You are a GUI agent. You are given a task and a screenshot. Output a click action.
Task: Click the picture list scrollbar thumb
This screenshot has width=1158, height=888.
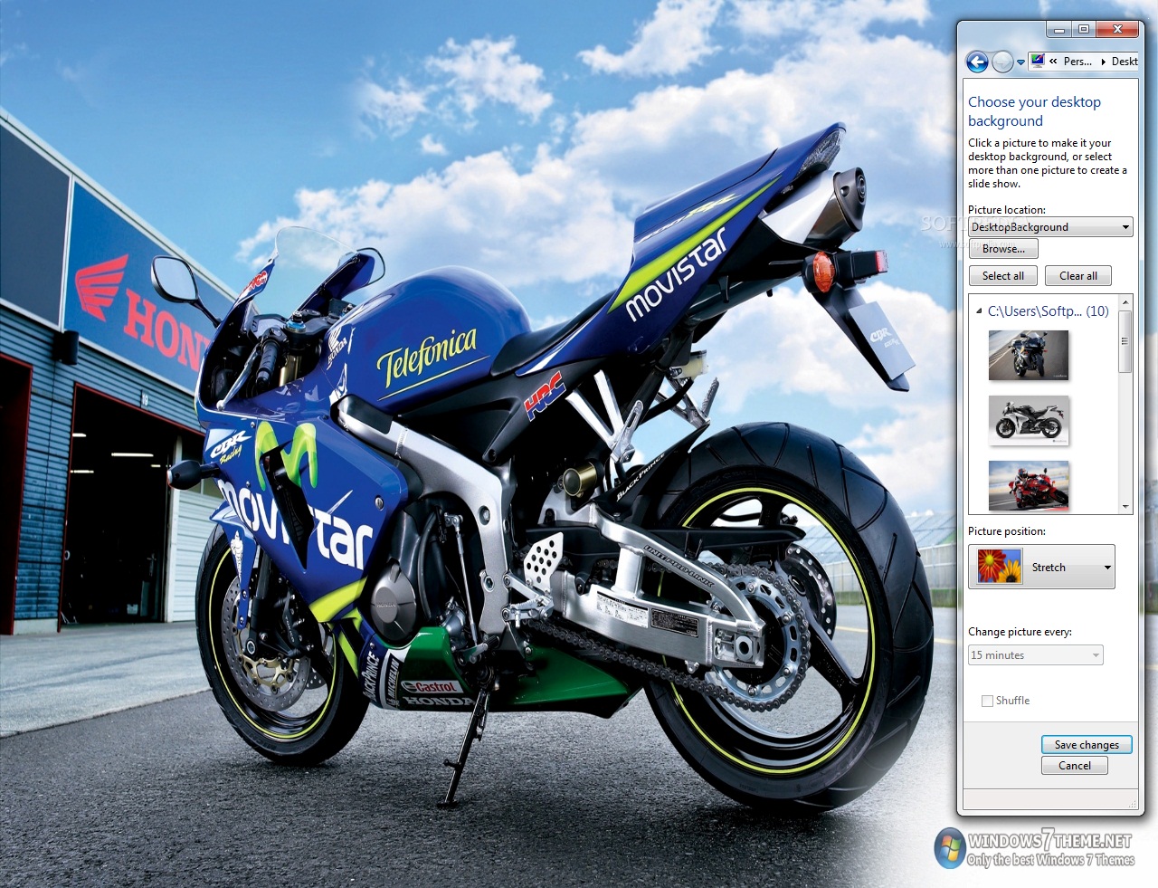click(x=1125, y=341)
